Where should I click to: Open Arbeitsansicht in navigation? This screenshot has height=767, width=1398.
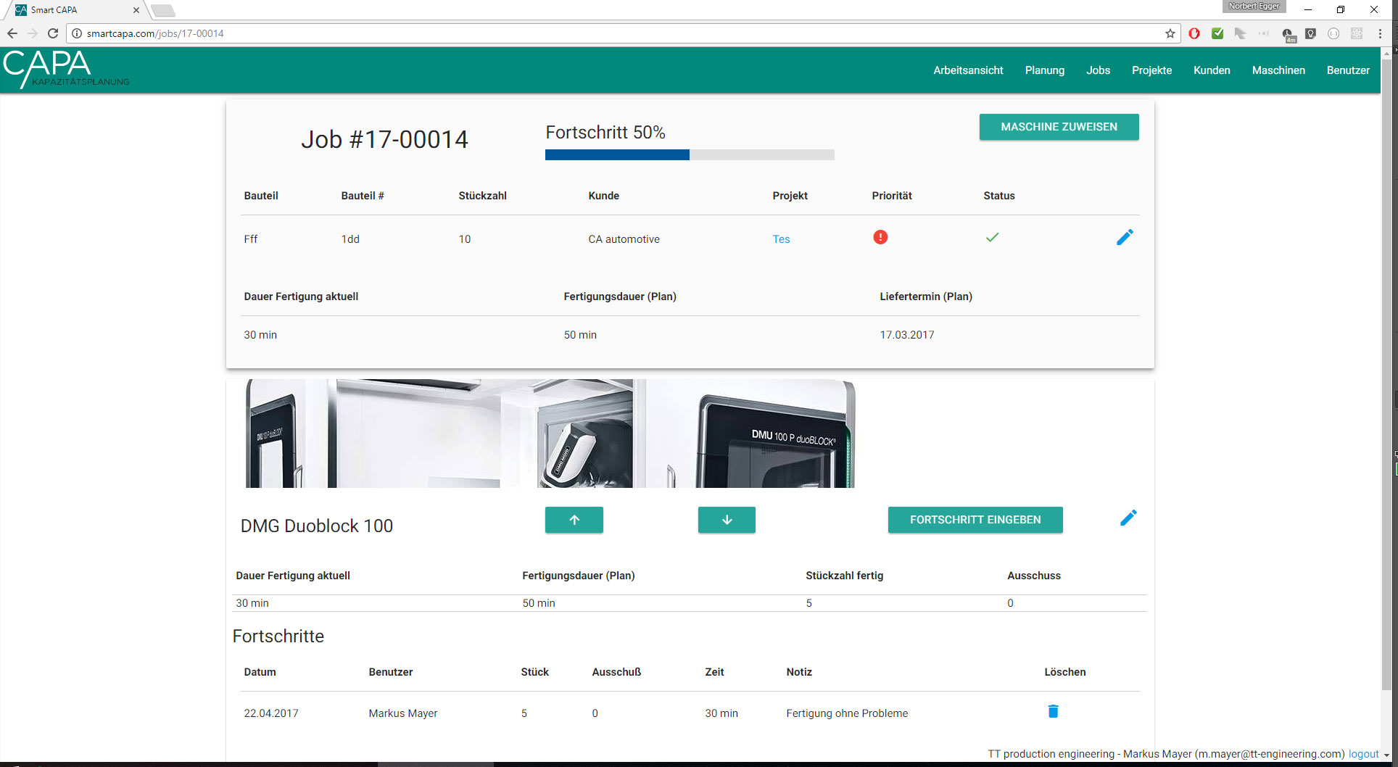(x=968, y=70)
